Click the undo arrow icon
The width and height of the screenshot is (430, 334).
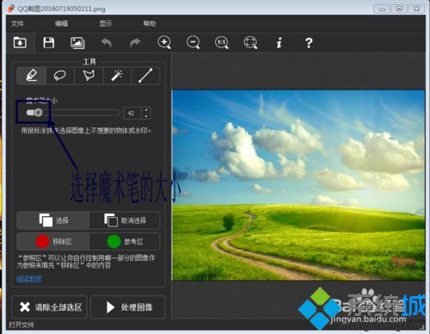106,43
